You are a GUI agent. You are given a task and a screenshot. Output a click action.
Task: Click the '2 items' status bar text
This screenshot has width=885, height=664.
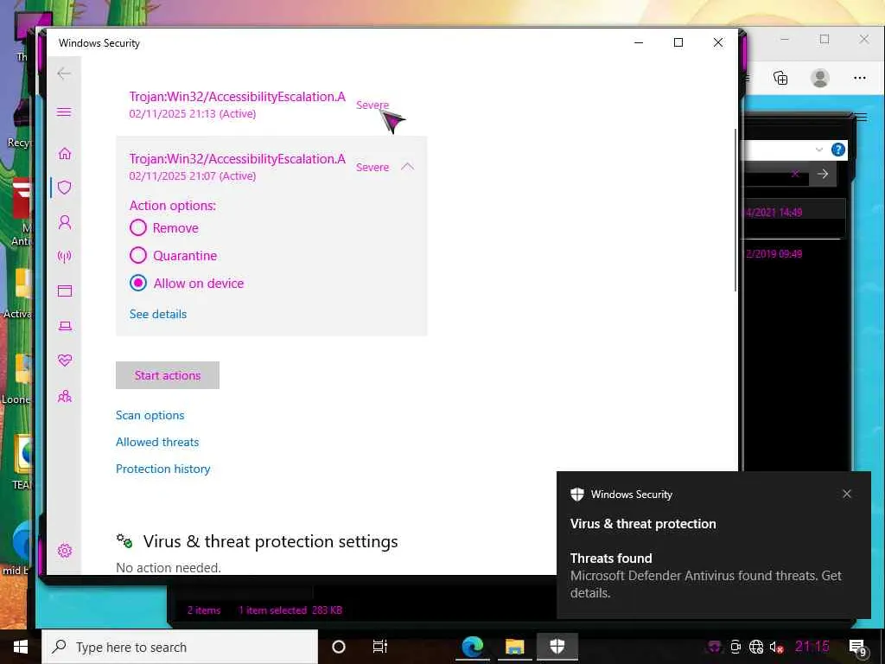[204, 610]
